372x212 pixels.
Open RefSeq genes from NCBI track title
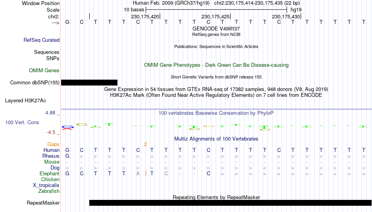pos(216,34)
